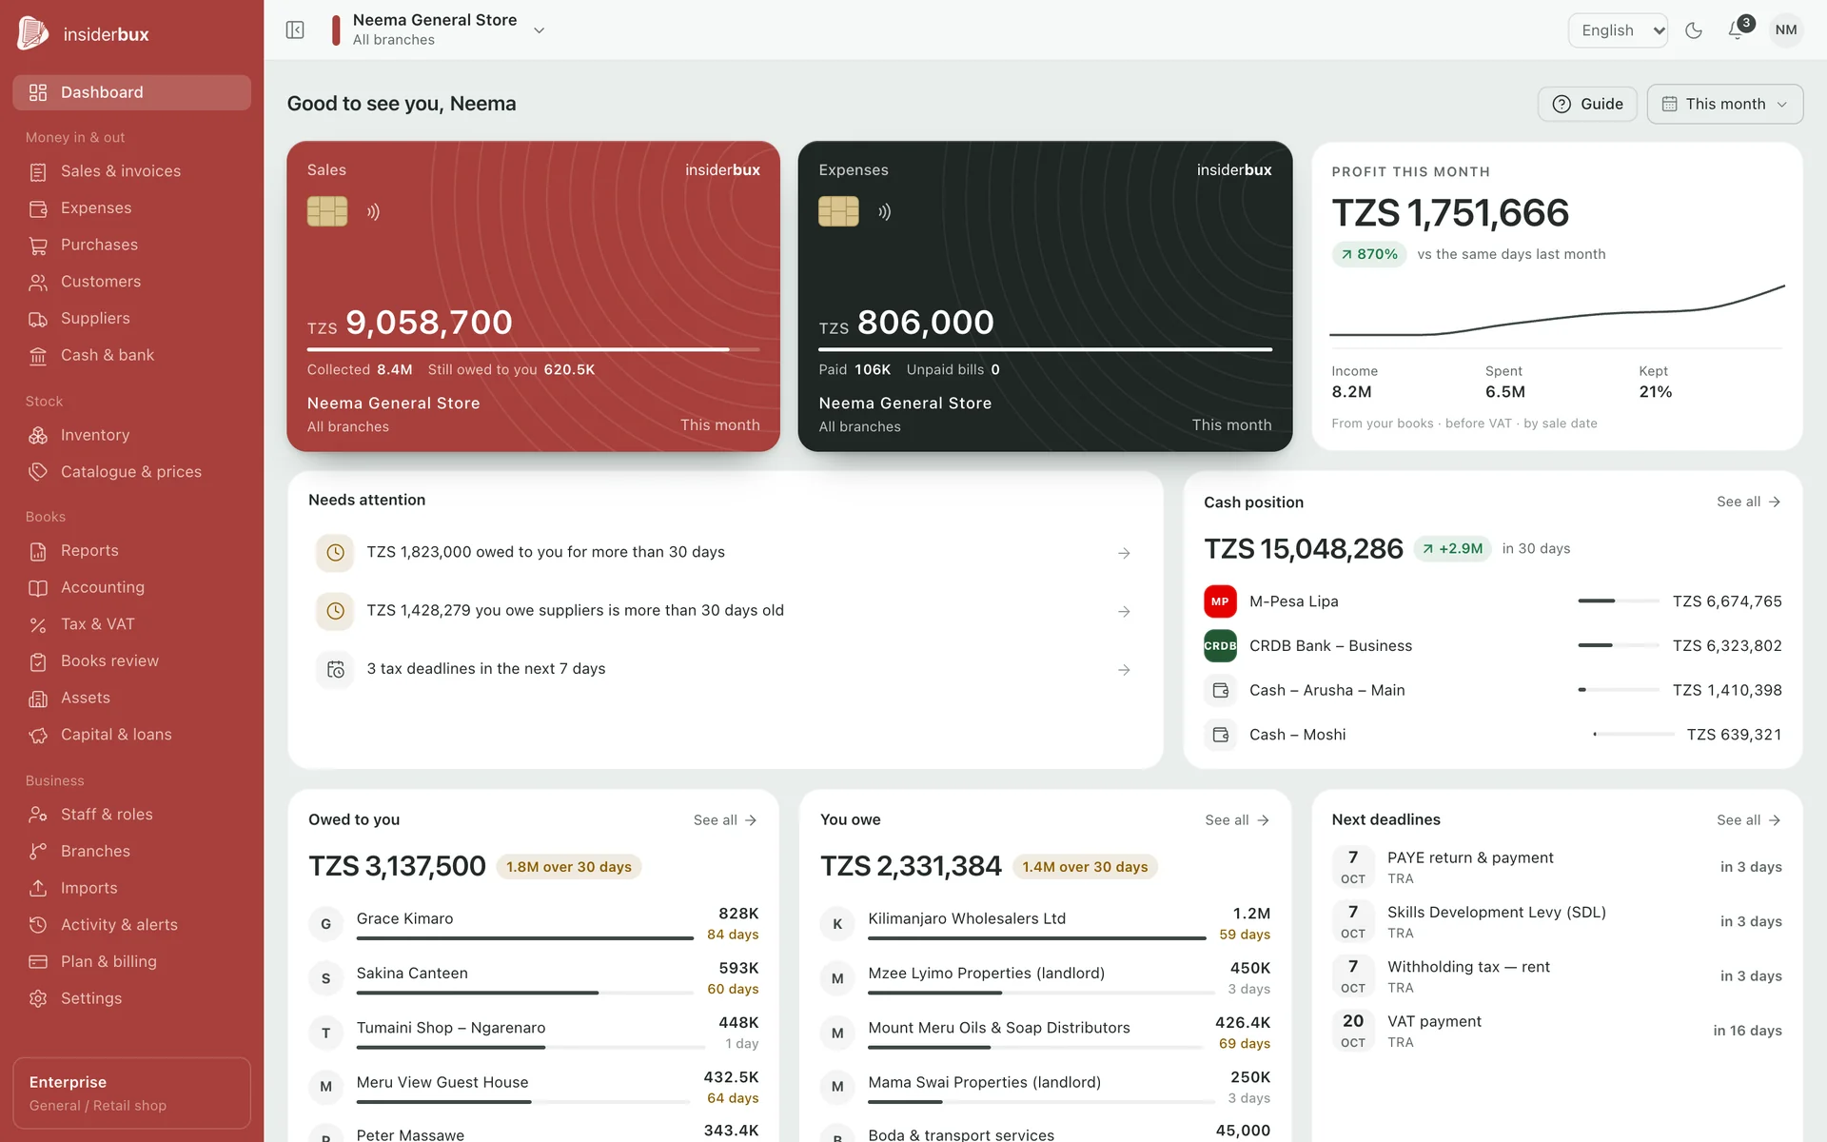Click the Imports upload icon

[x=38, y=888]
